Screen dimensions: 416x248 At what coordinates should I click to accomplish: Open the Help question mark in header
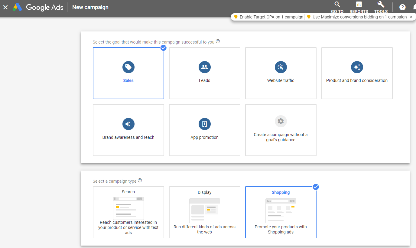(402, 7)
